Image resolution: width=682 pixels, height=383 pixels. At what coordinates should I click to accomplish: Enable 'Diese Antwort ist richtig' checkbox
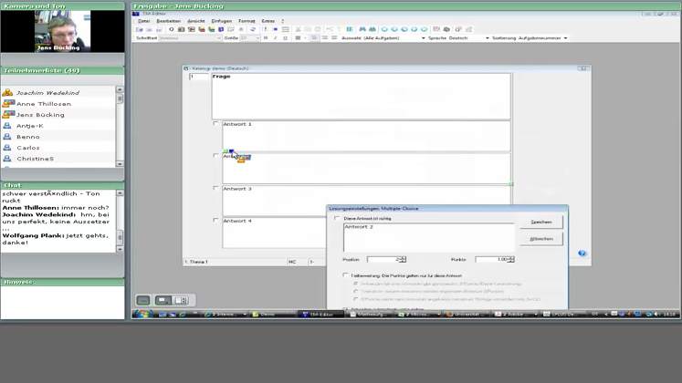tap(338, 219)
